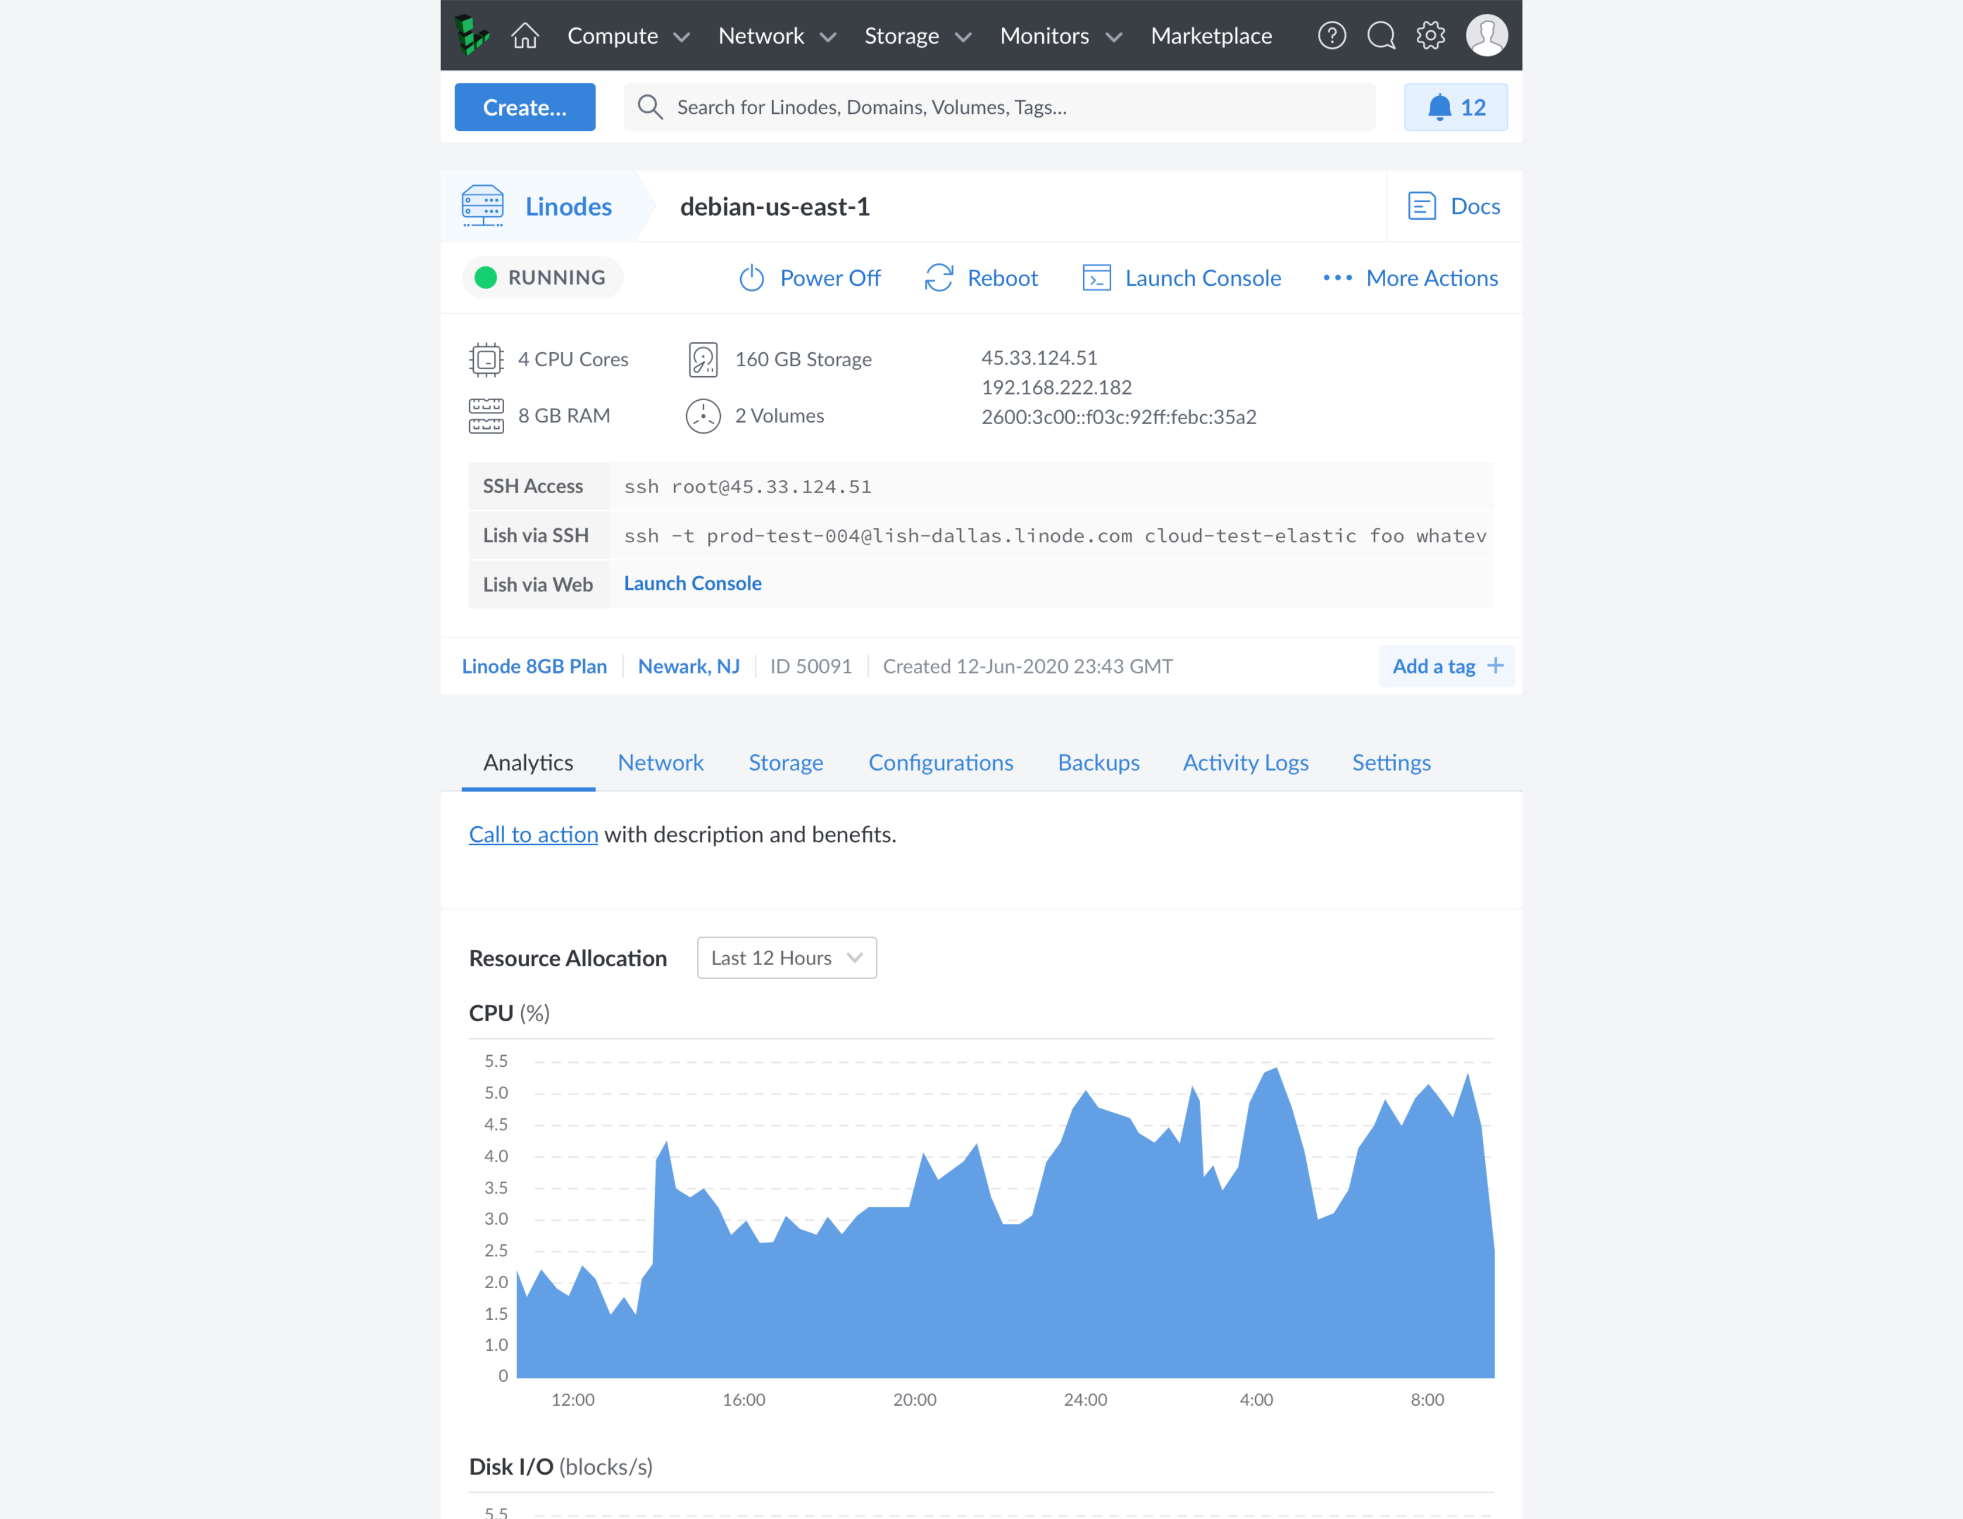This screenshot has height=1519, width=1963.
Task: Open the settings gear icon
Action: (1430, 35)
